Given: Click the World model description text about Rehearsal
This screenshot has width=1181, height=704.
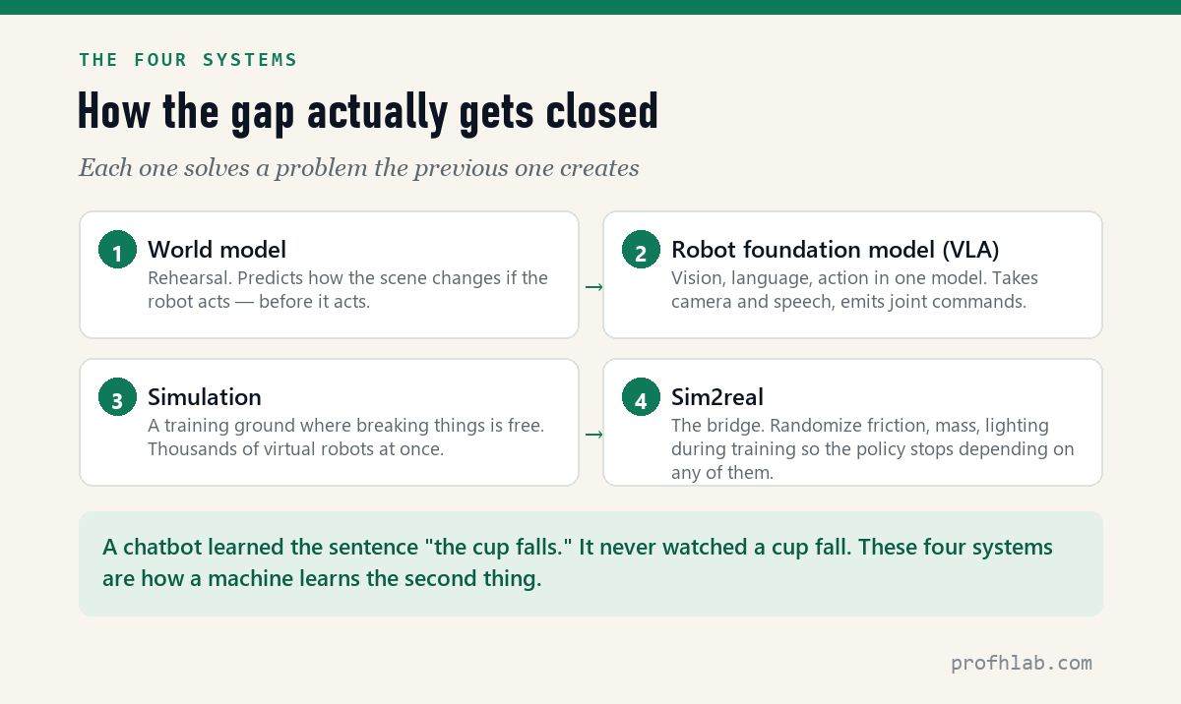Looking at the screenshot, I should 348,289.
